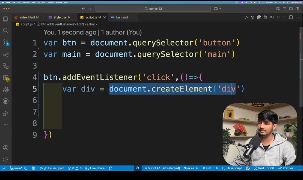Click Launchpad in the status bar
This screenshot has width=303, height=180.
point(52,168)
